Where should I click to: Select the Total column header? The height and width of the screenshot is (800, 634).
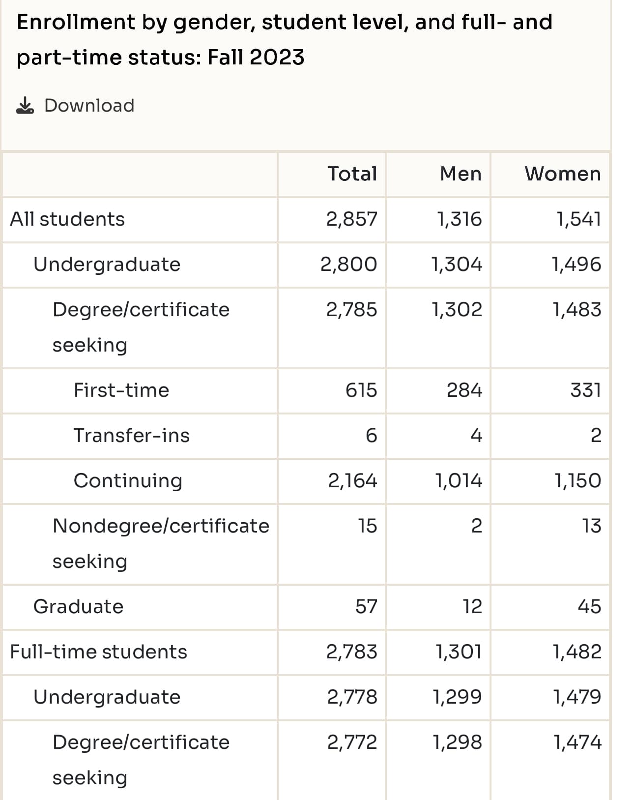pyautogui.click(x=352, y=174)
